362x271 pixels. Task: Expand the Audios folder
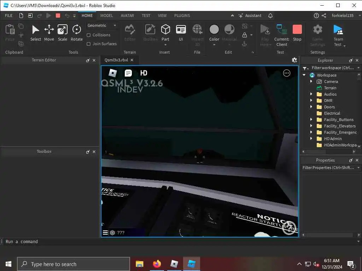pos(311,94)
